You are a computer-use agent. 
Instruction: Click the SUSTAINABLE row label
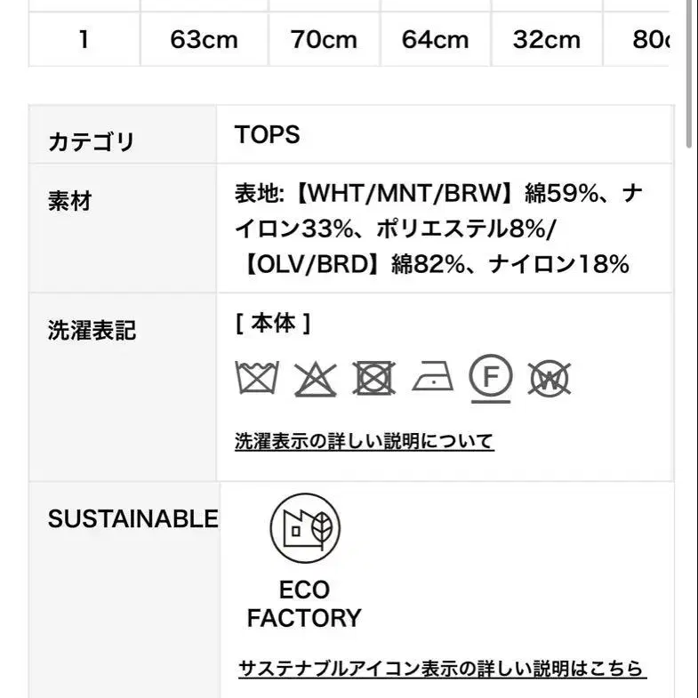132,519
